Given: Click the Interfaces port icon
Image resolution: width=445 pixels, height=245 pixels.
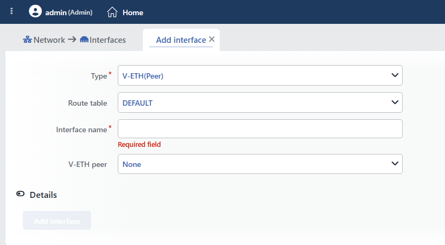Looking at the screenshot, I should [84, 40].
